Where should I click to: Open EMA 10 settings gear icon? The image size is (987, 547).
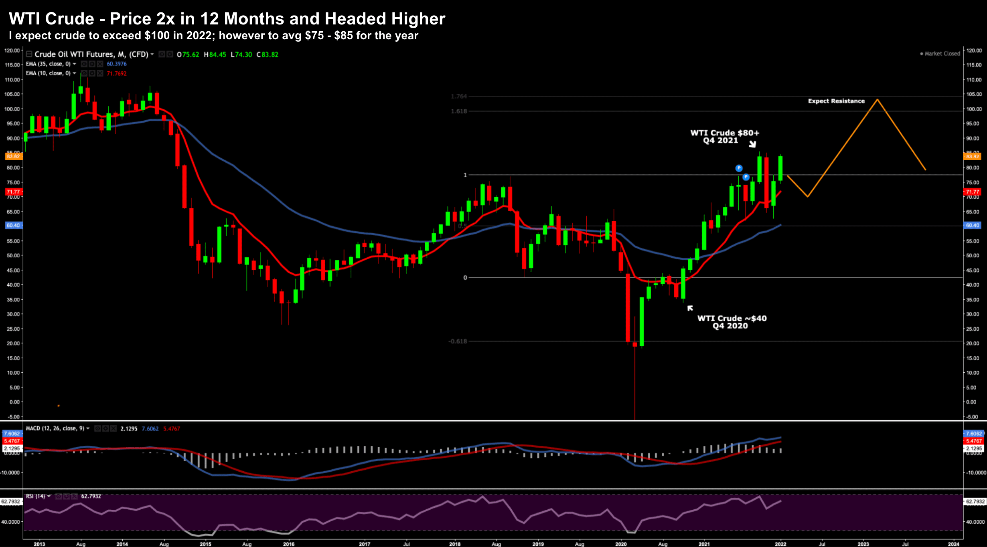click(92, 73)
